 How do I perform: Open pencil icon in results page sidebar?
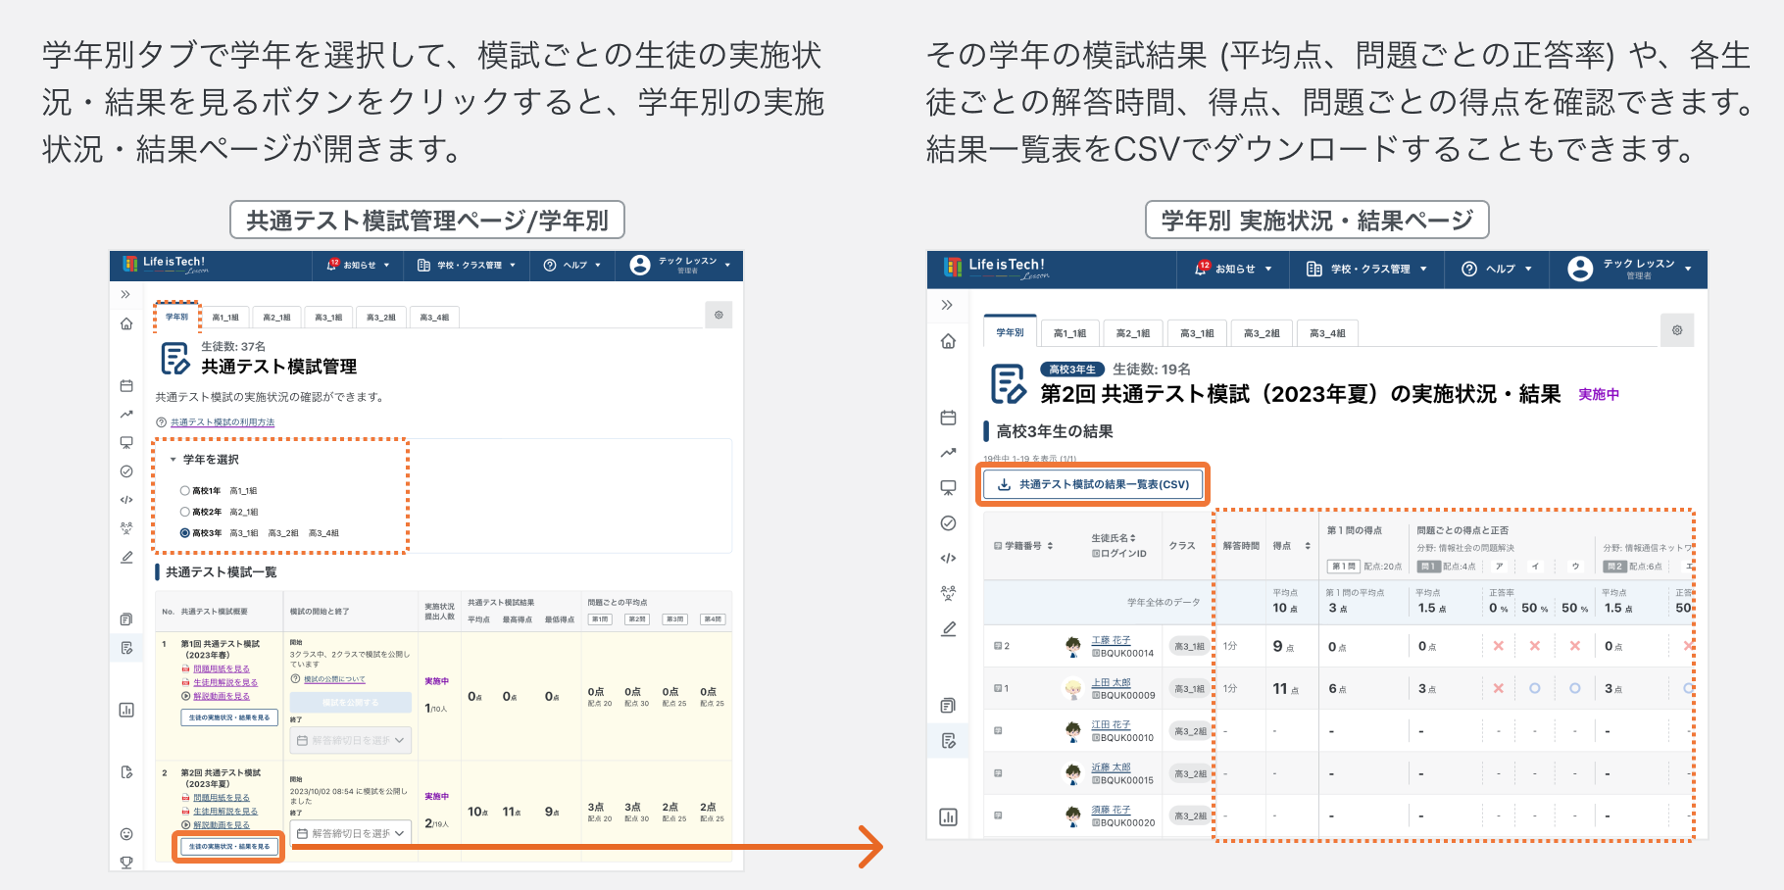pos(948,628)
